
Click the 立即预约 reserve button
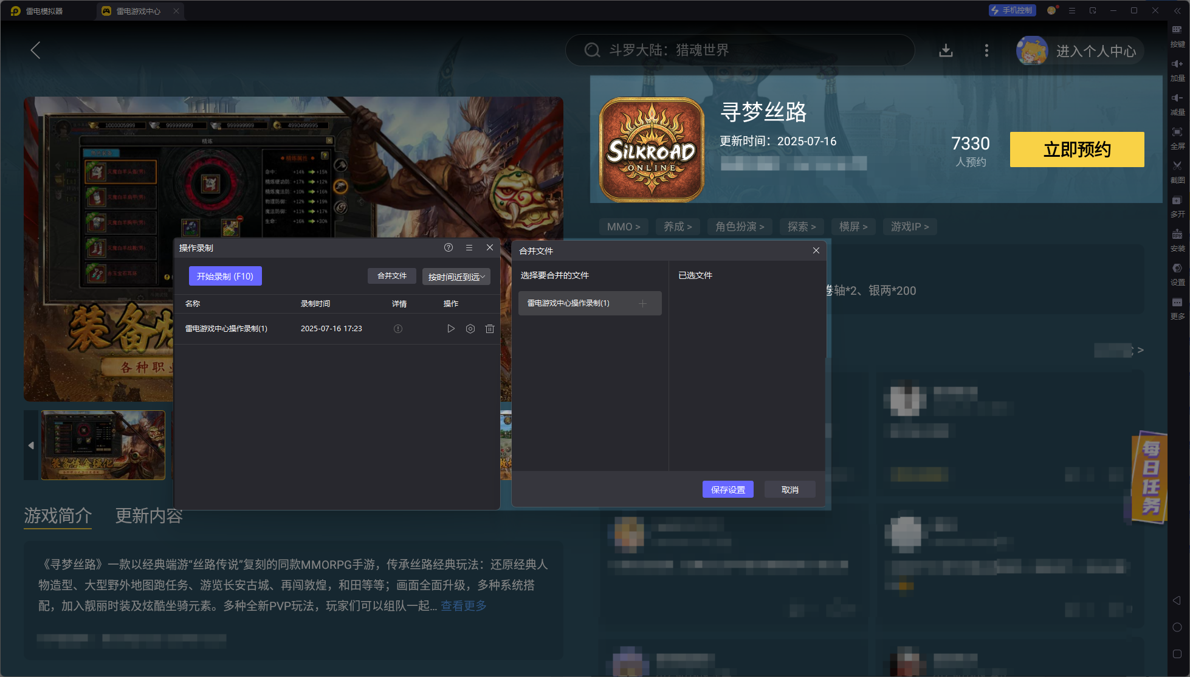pyautogui.click(x=1077, y=149)
